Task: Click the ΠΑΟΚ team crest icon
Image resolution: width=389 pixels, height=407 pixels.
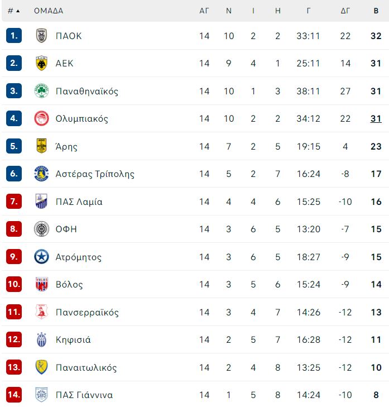Action: [x=41, y=36]
